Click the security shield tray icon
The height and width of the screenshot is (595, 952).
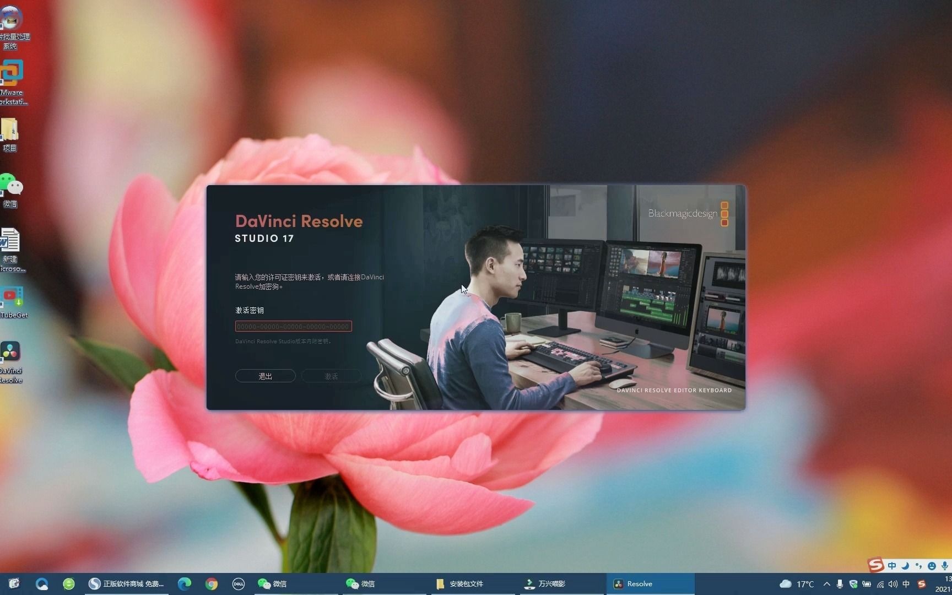click(x=853, y=584)
